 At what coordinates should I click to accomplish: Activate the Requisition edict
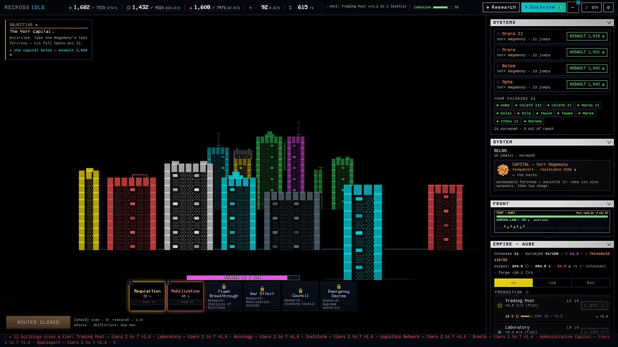(x=147, y=297)
